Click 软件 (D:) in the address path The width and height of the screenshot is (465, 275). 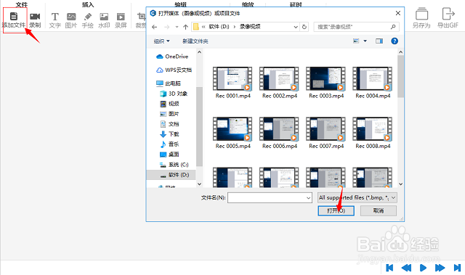tap(219, 27)
